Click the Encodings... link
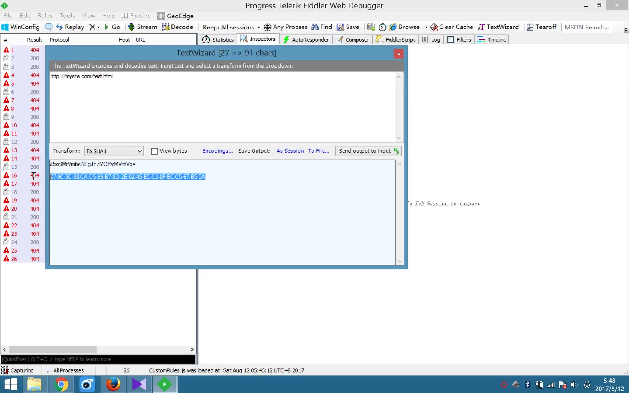The image size is (629, 393). tap(218, 151)
